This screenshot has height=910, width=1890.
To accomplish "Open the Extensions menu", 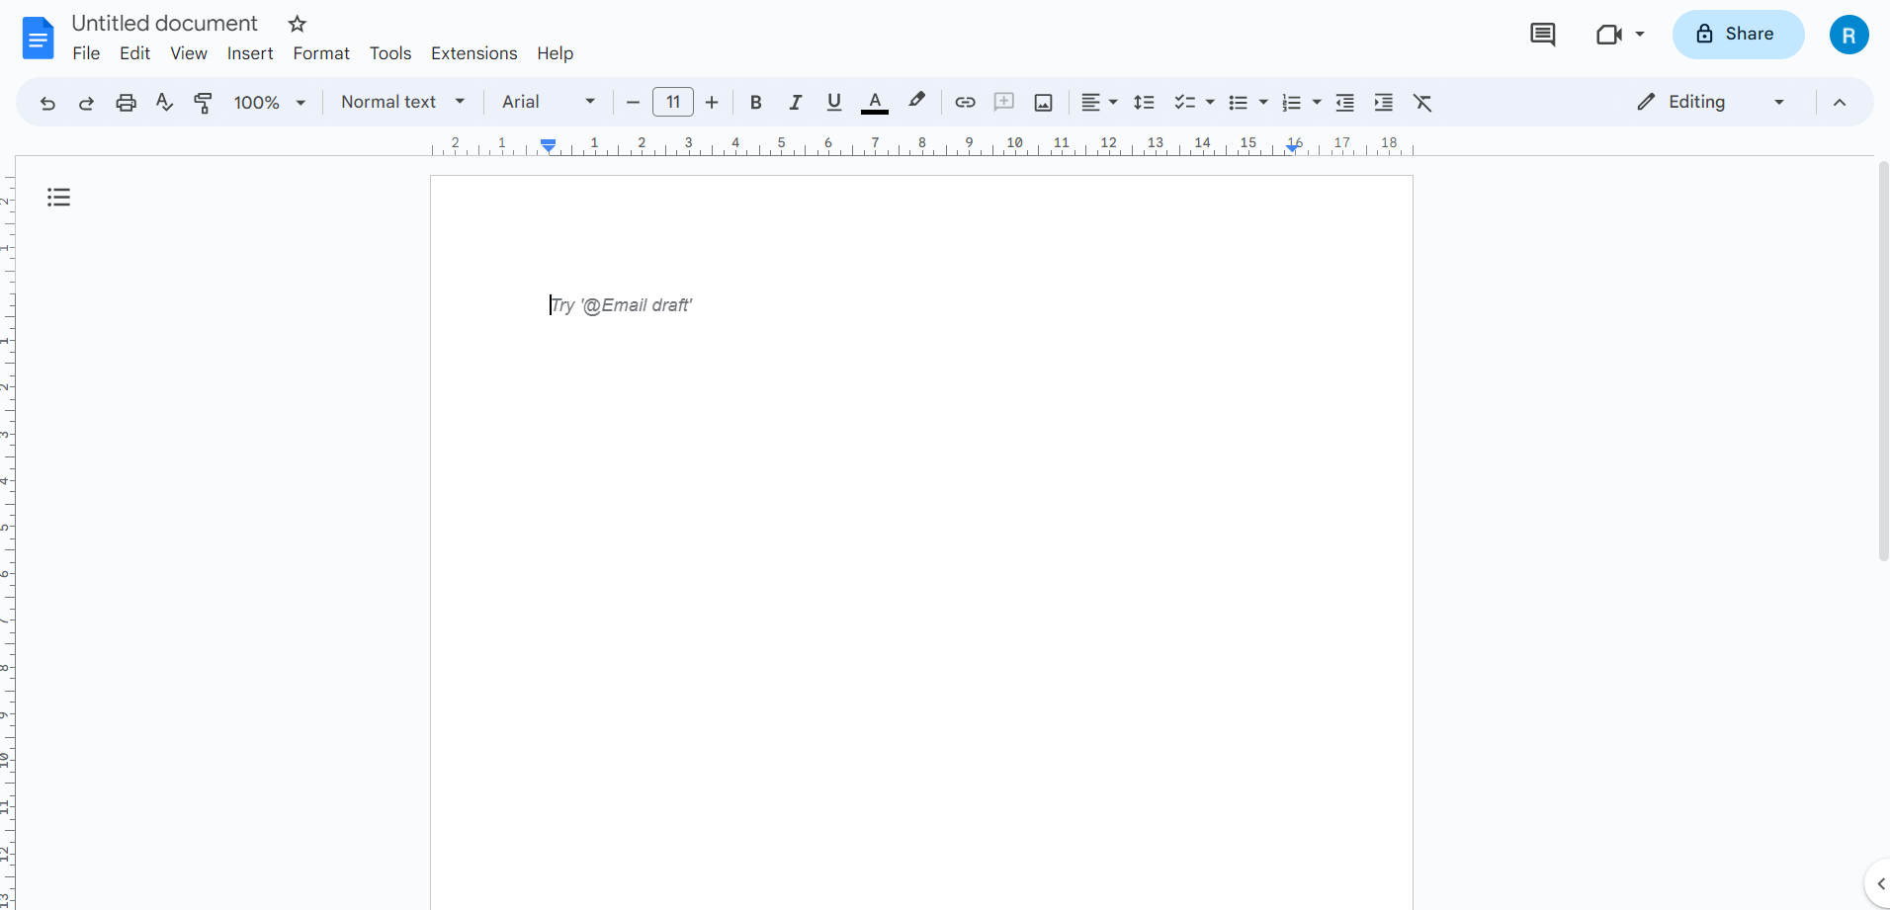I will [474, 53].
